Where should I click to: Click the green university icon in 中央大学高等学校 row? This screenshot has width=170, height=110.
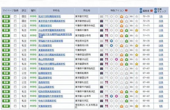point(127,101)
